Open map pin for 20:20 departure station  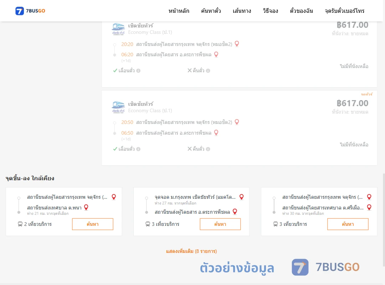click(237, 44)
